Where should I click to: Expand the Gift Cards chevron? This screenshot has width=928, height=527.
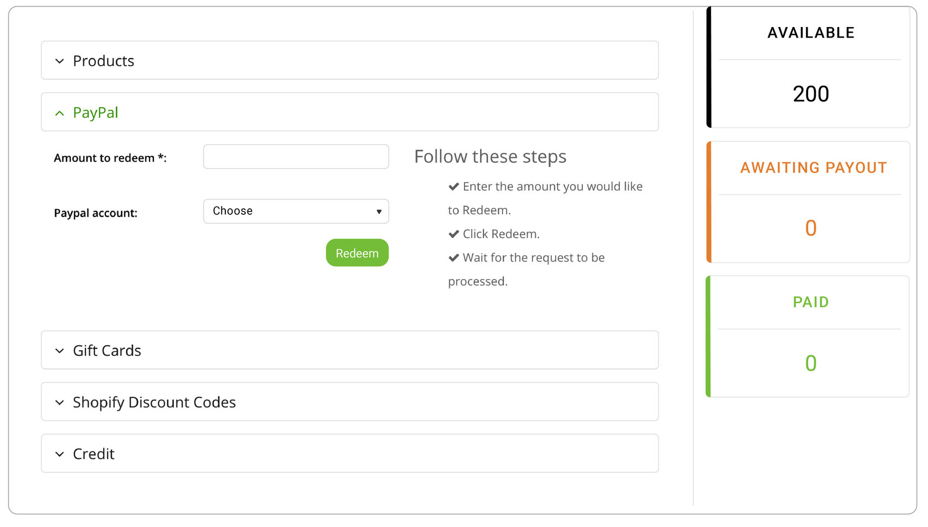(x=60, y=351)
